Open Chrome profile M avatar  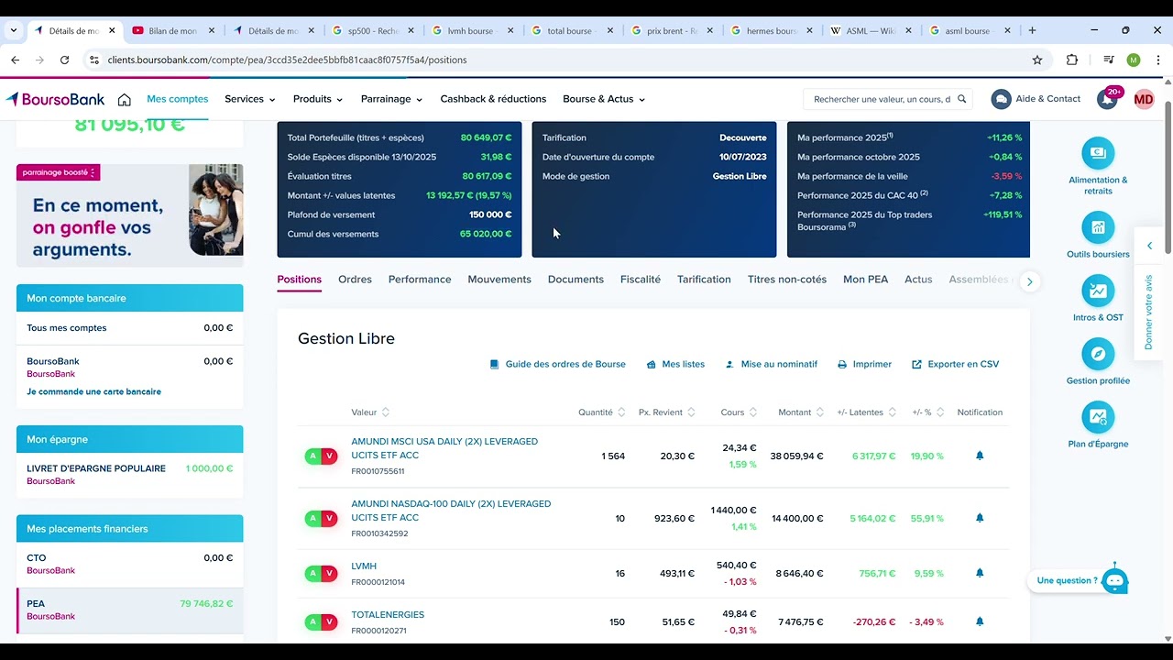coord(1134,60)
